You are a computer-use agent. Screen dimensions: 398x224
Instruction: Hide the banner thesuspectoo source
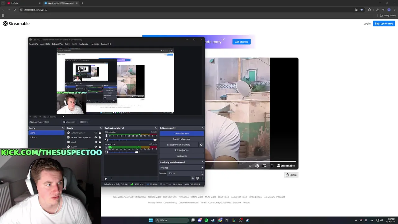pos(96,138)
